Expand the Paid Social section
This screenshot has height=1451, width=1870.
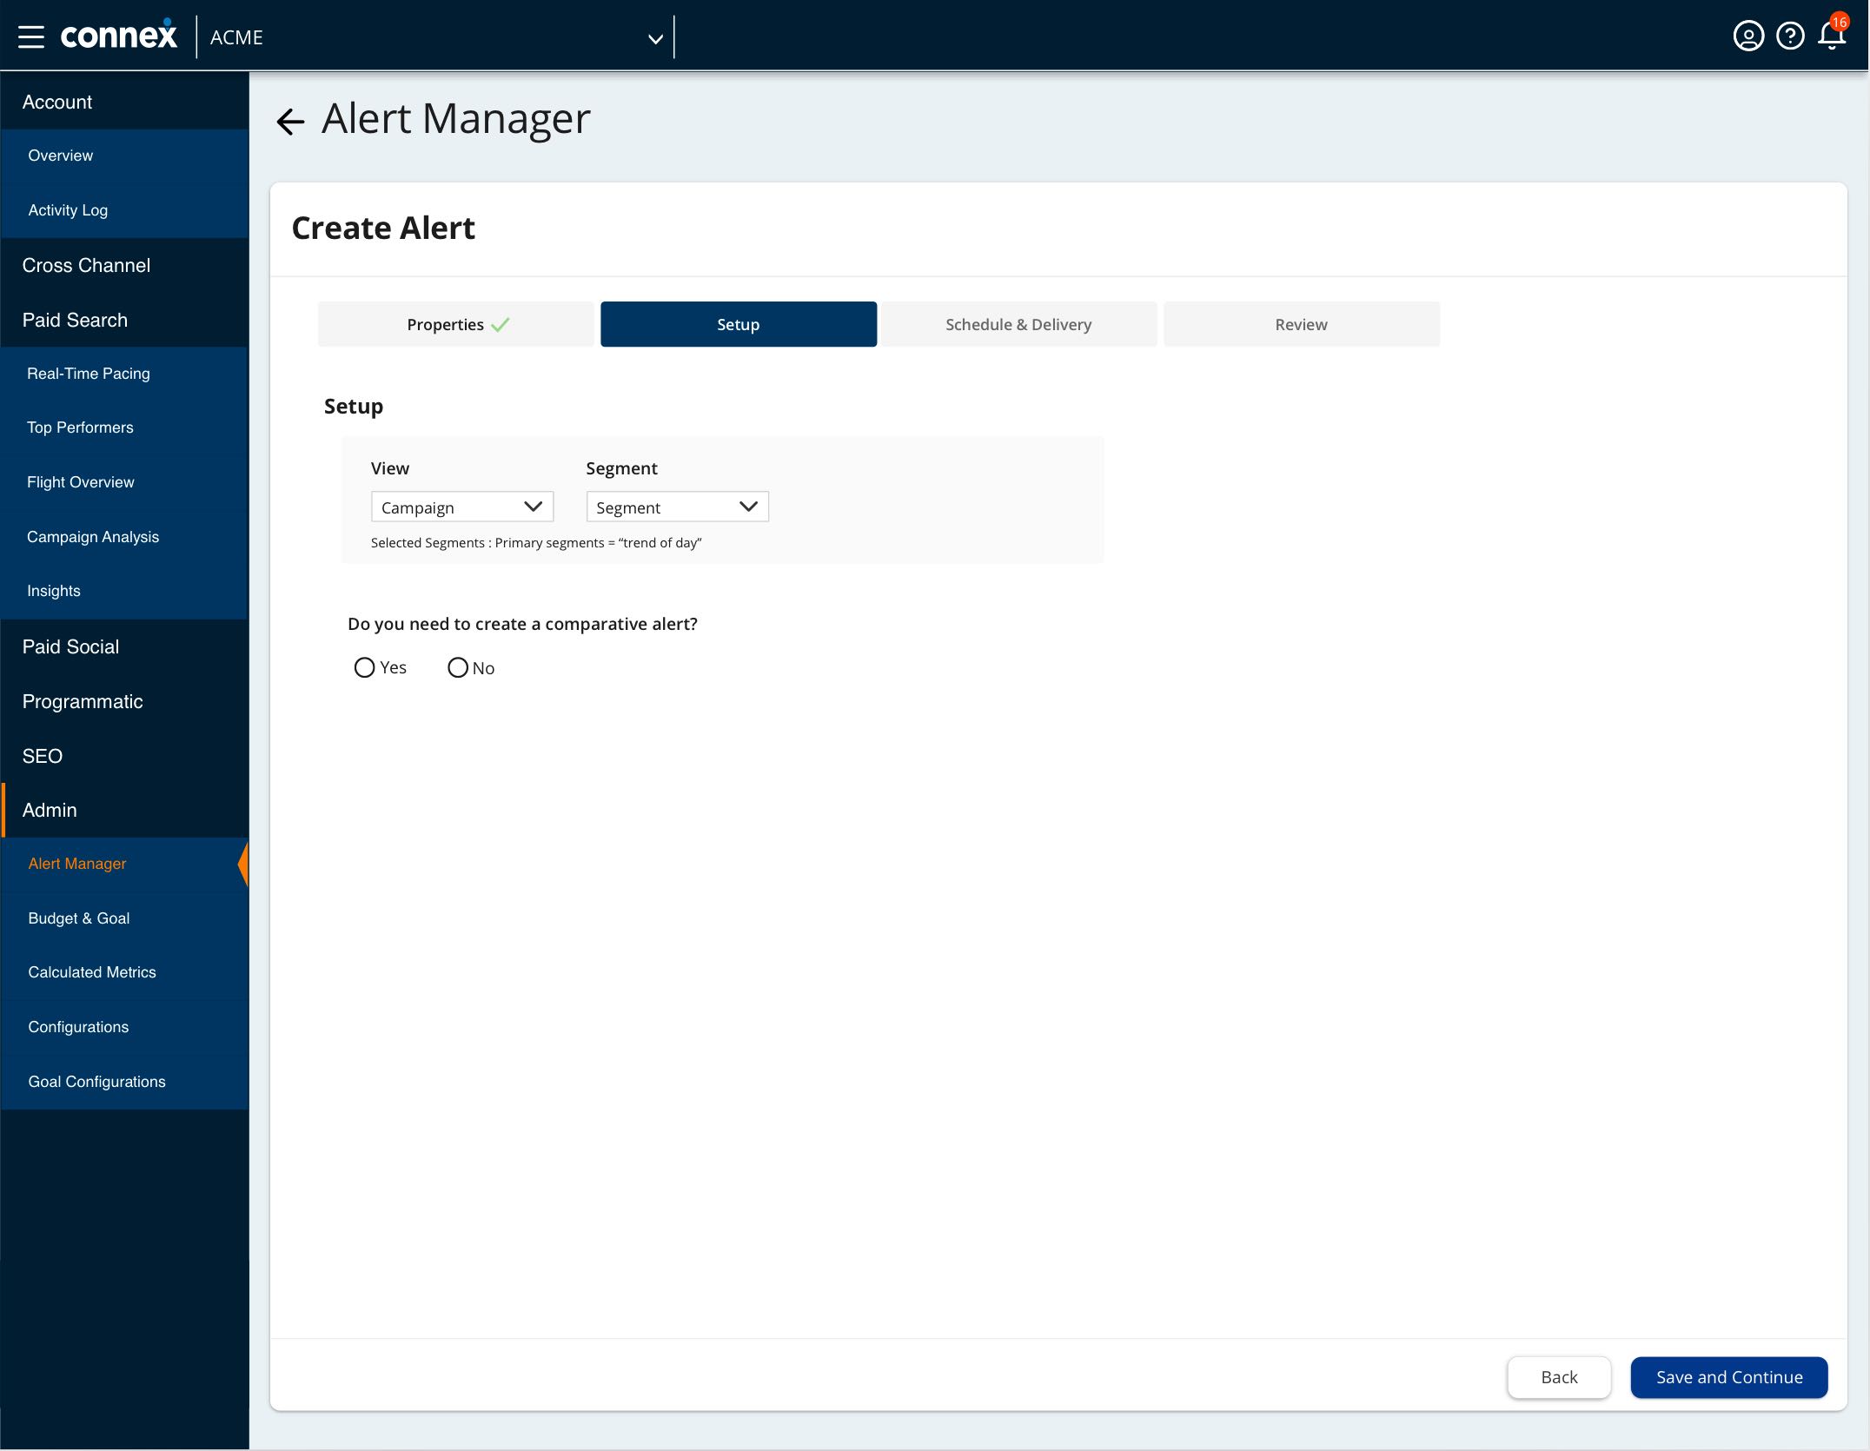125,646
